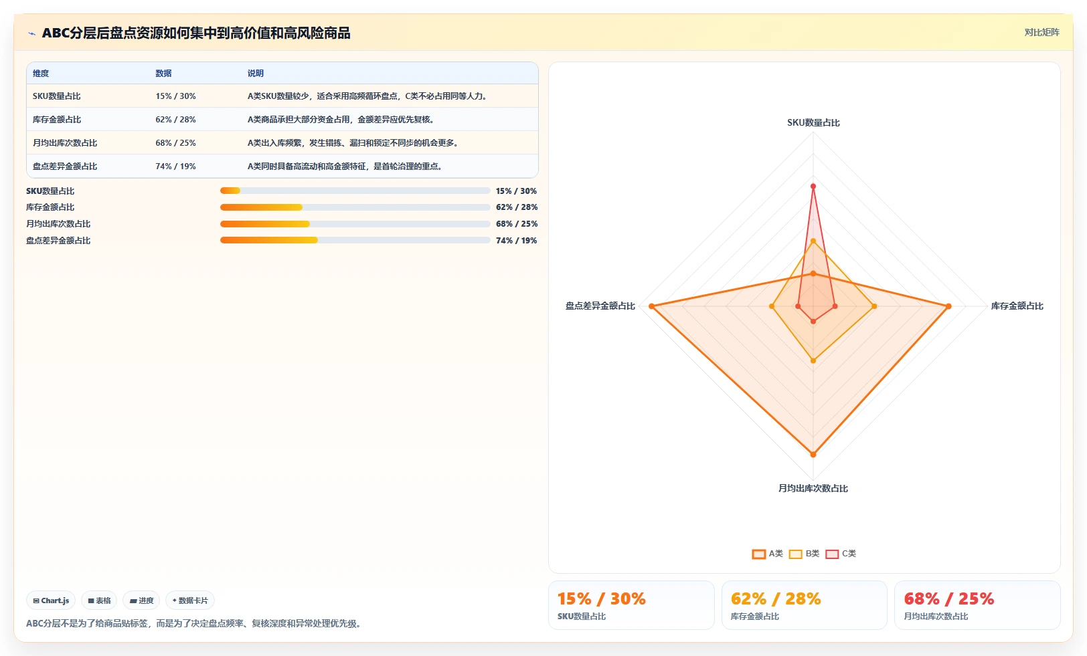Click description starting A类同时具备高流动
This screenshot has height=656, width=1087.
pos(345,167)
